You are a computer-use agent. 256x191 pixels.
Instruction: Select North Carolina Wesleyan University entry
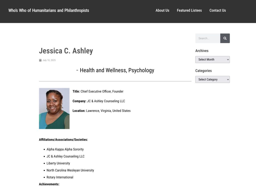tap(70, 170)
